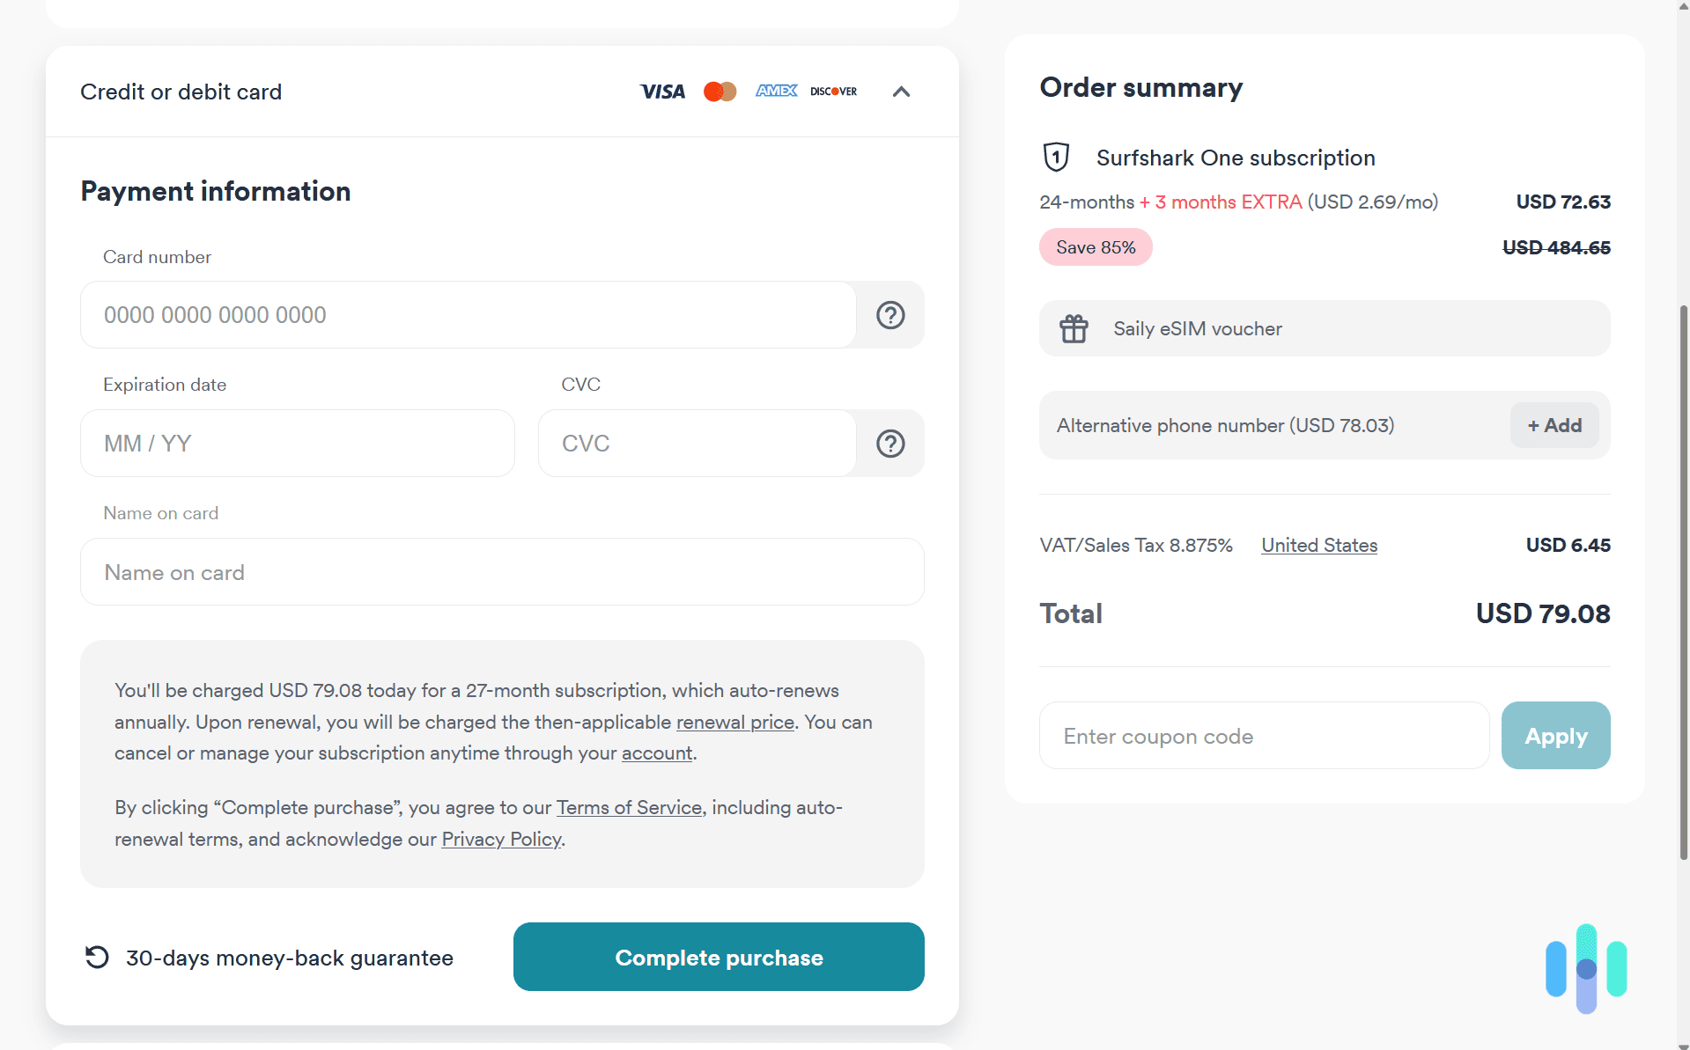Open the chat widget in bottom corner
The height and width of the screenshot is (1050, 1690).
tap(1585, 968)
